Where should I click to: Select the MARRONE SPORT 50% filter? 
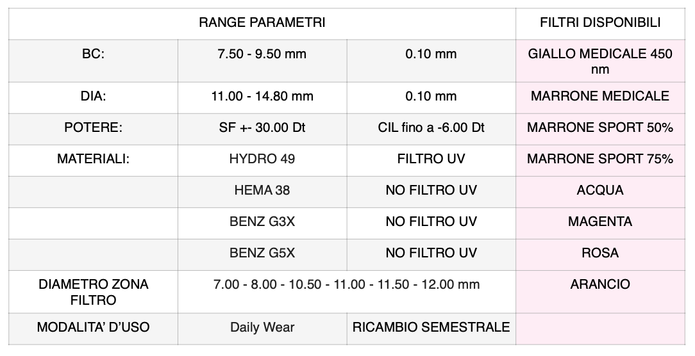600,127
